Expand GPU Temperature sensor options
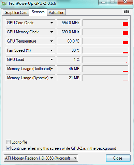 pyautogui.click(x=51, y=41)
